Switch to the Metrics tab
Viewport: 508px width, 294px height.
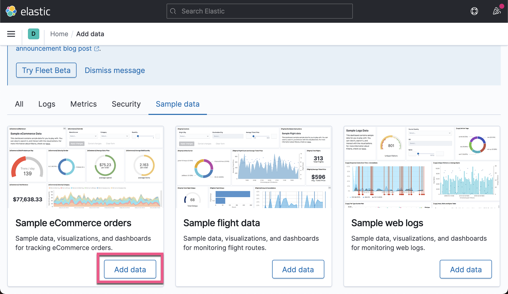click(x=83, y=104)
